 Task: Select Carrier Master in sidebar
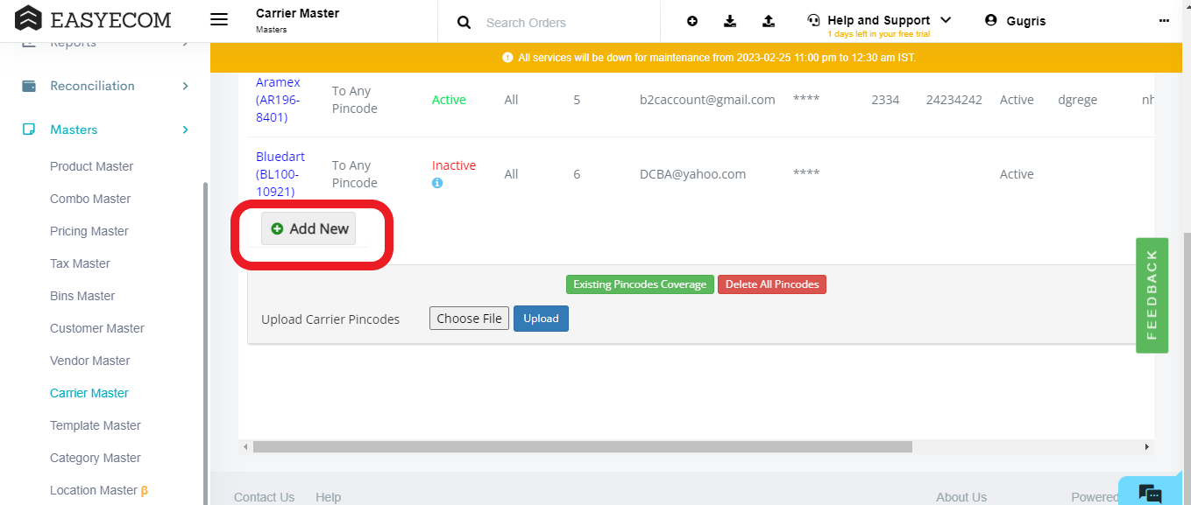pos(89,393)
